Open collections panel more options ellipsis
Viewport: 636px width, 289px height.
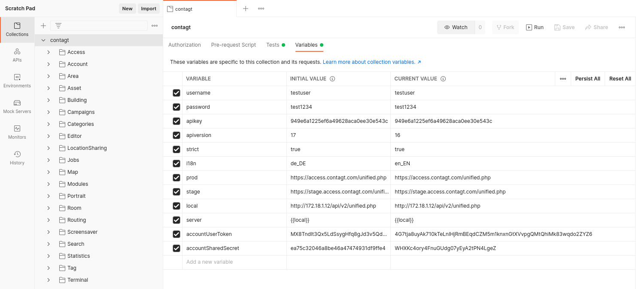click(155, 26)
